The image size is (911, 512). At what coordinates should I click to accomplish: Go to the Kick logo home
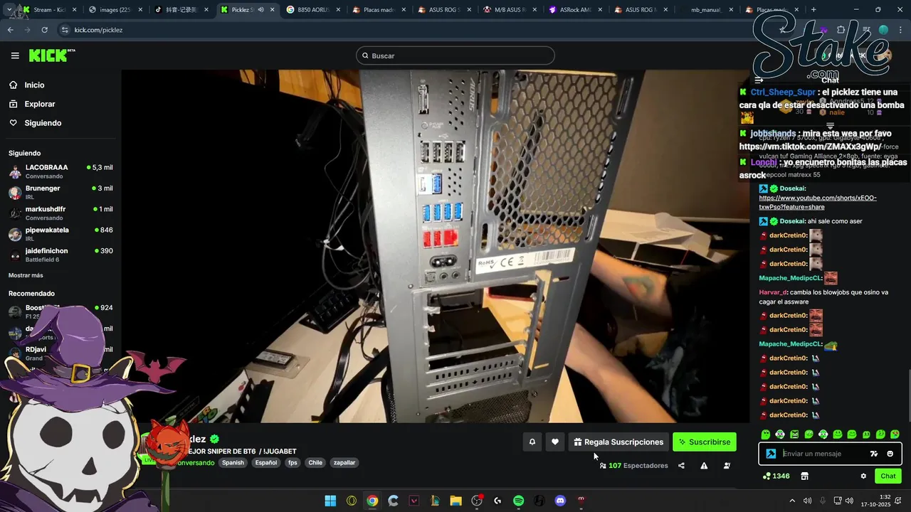point(52,55)
